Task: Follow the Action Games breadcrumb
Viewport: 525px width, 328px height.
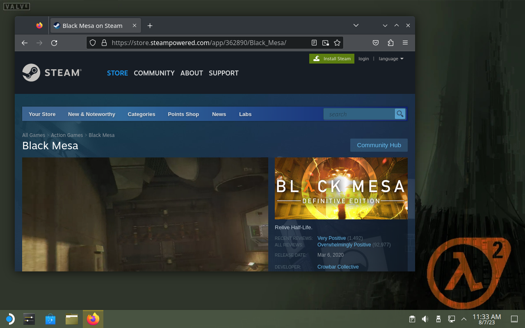Action: pos(67,135)
